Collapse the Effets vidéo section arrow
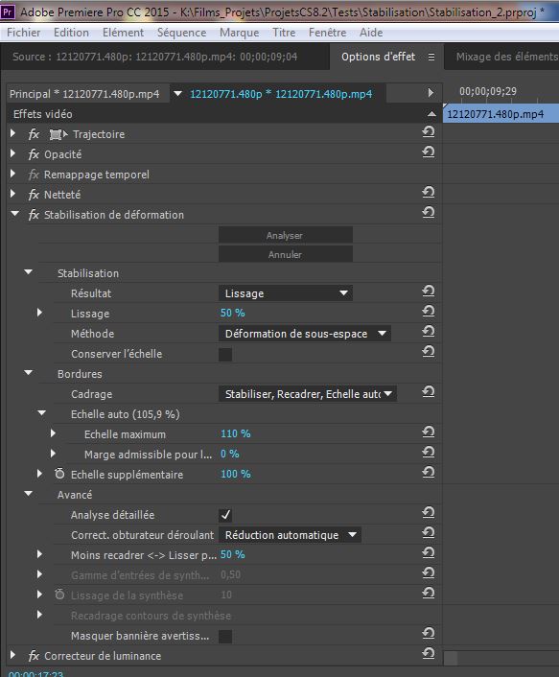Screen dimensions: 559x677 click(x=431, y=114)
